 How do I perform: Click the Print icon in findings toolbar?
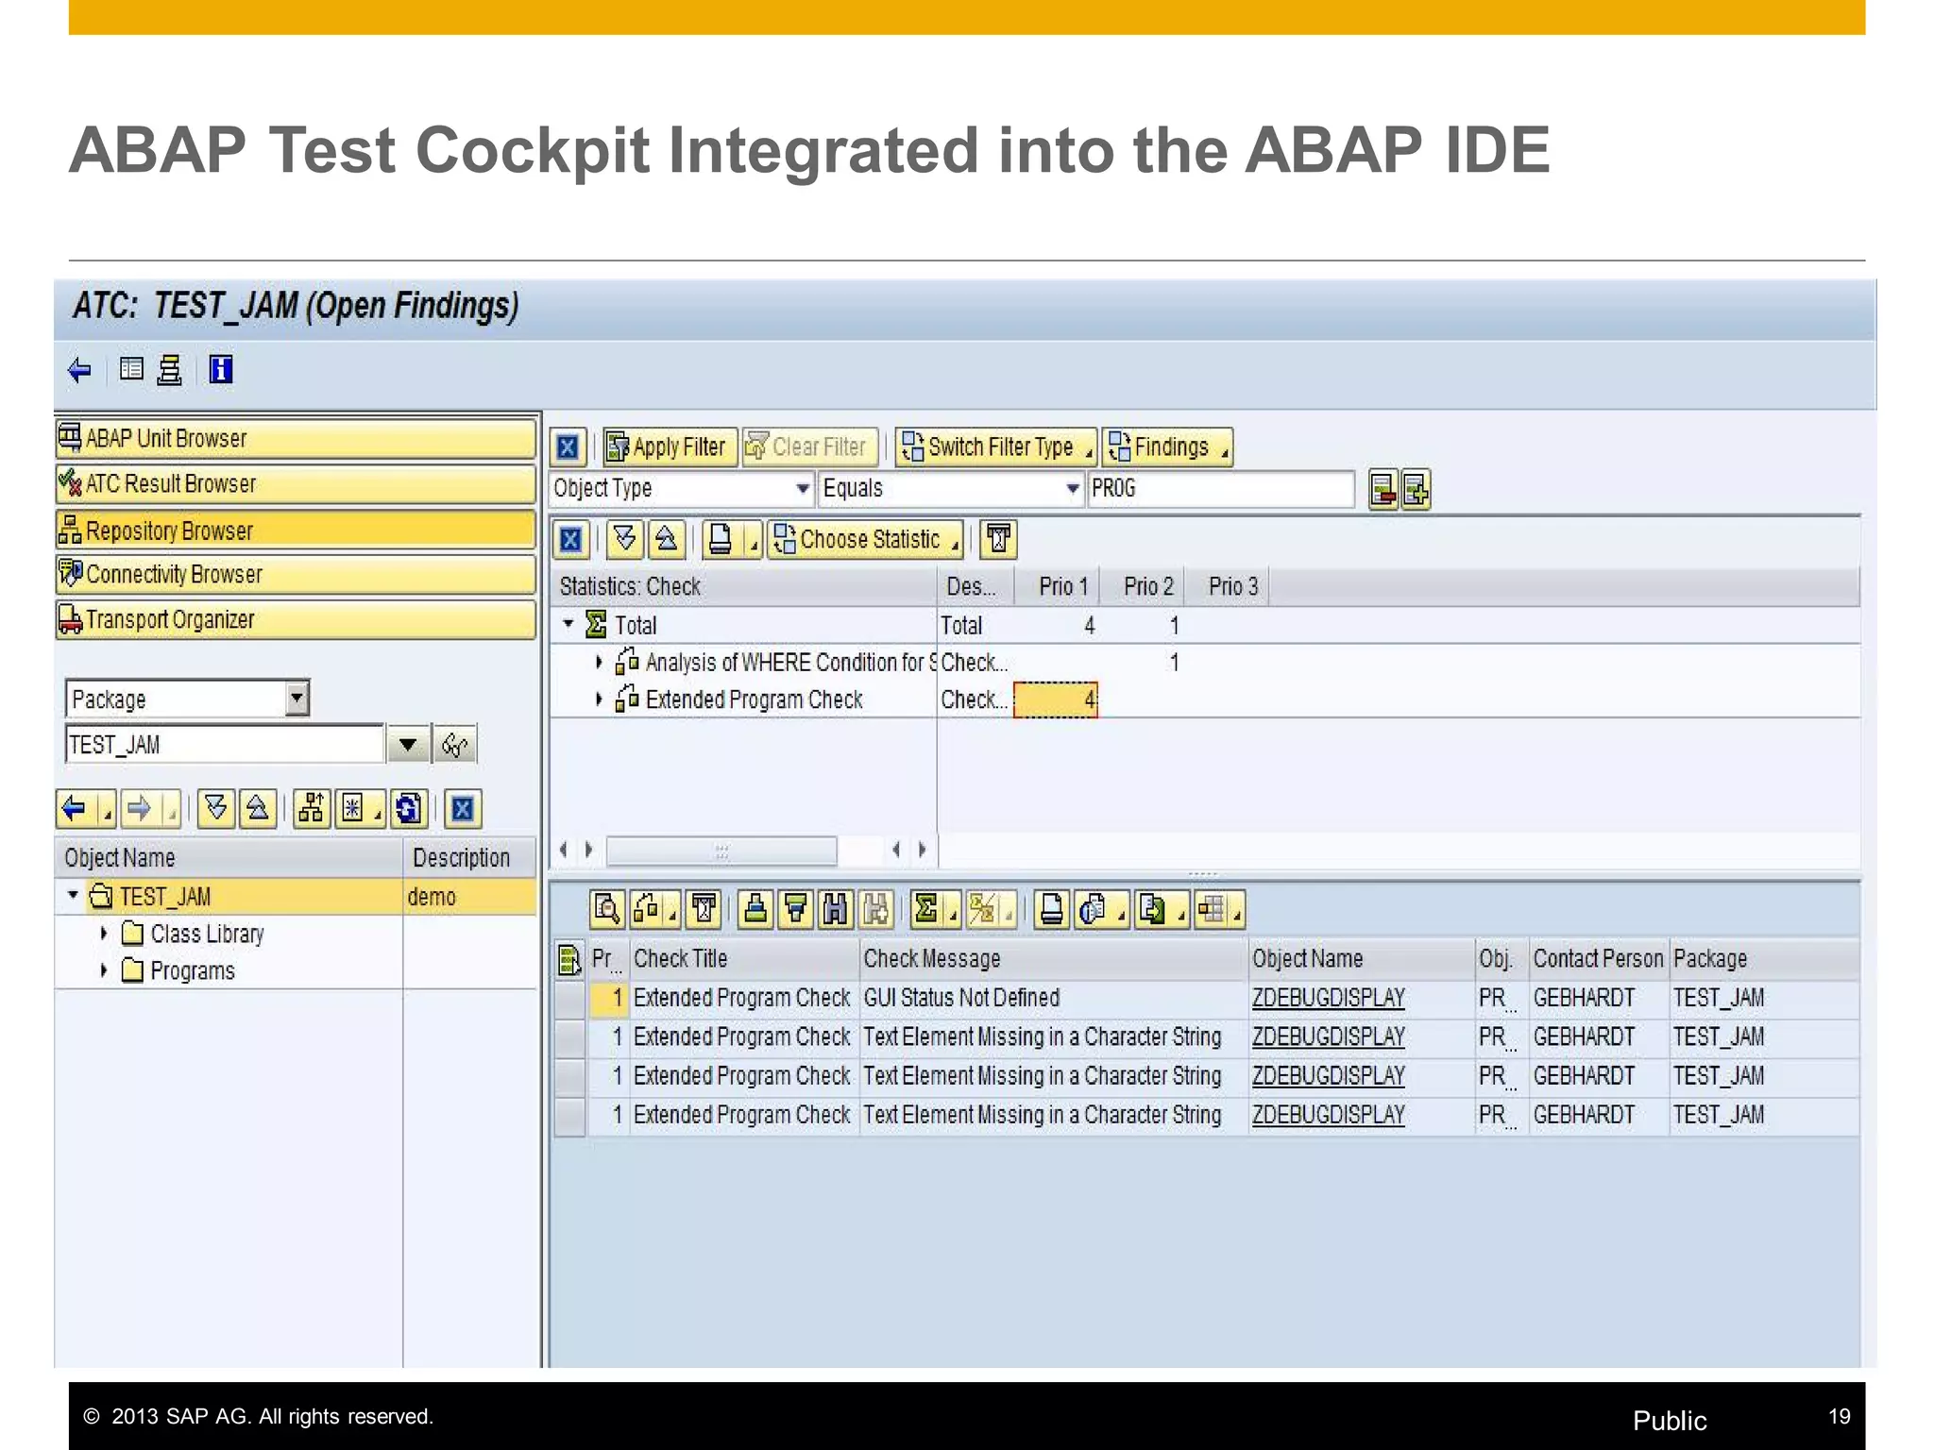tap(1051, 909)
